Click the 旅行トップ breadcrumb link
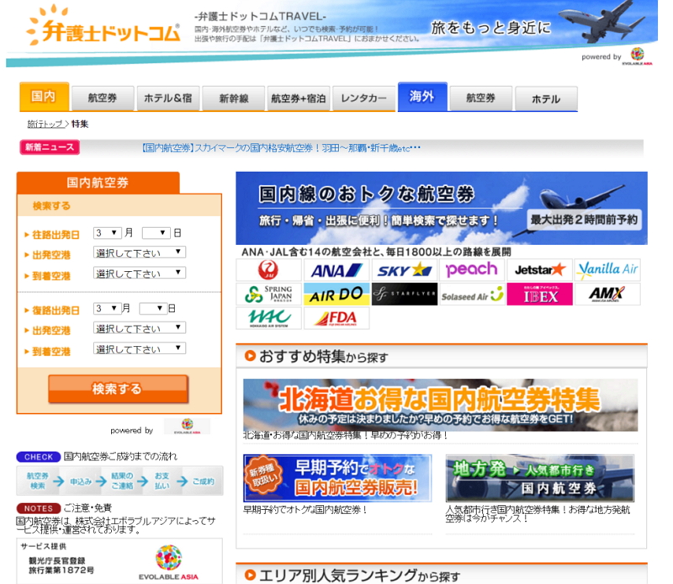This screenshot has width=673, height=584. tap(45, 124)
